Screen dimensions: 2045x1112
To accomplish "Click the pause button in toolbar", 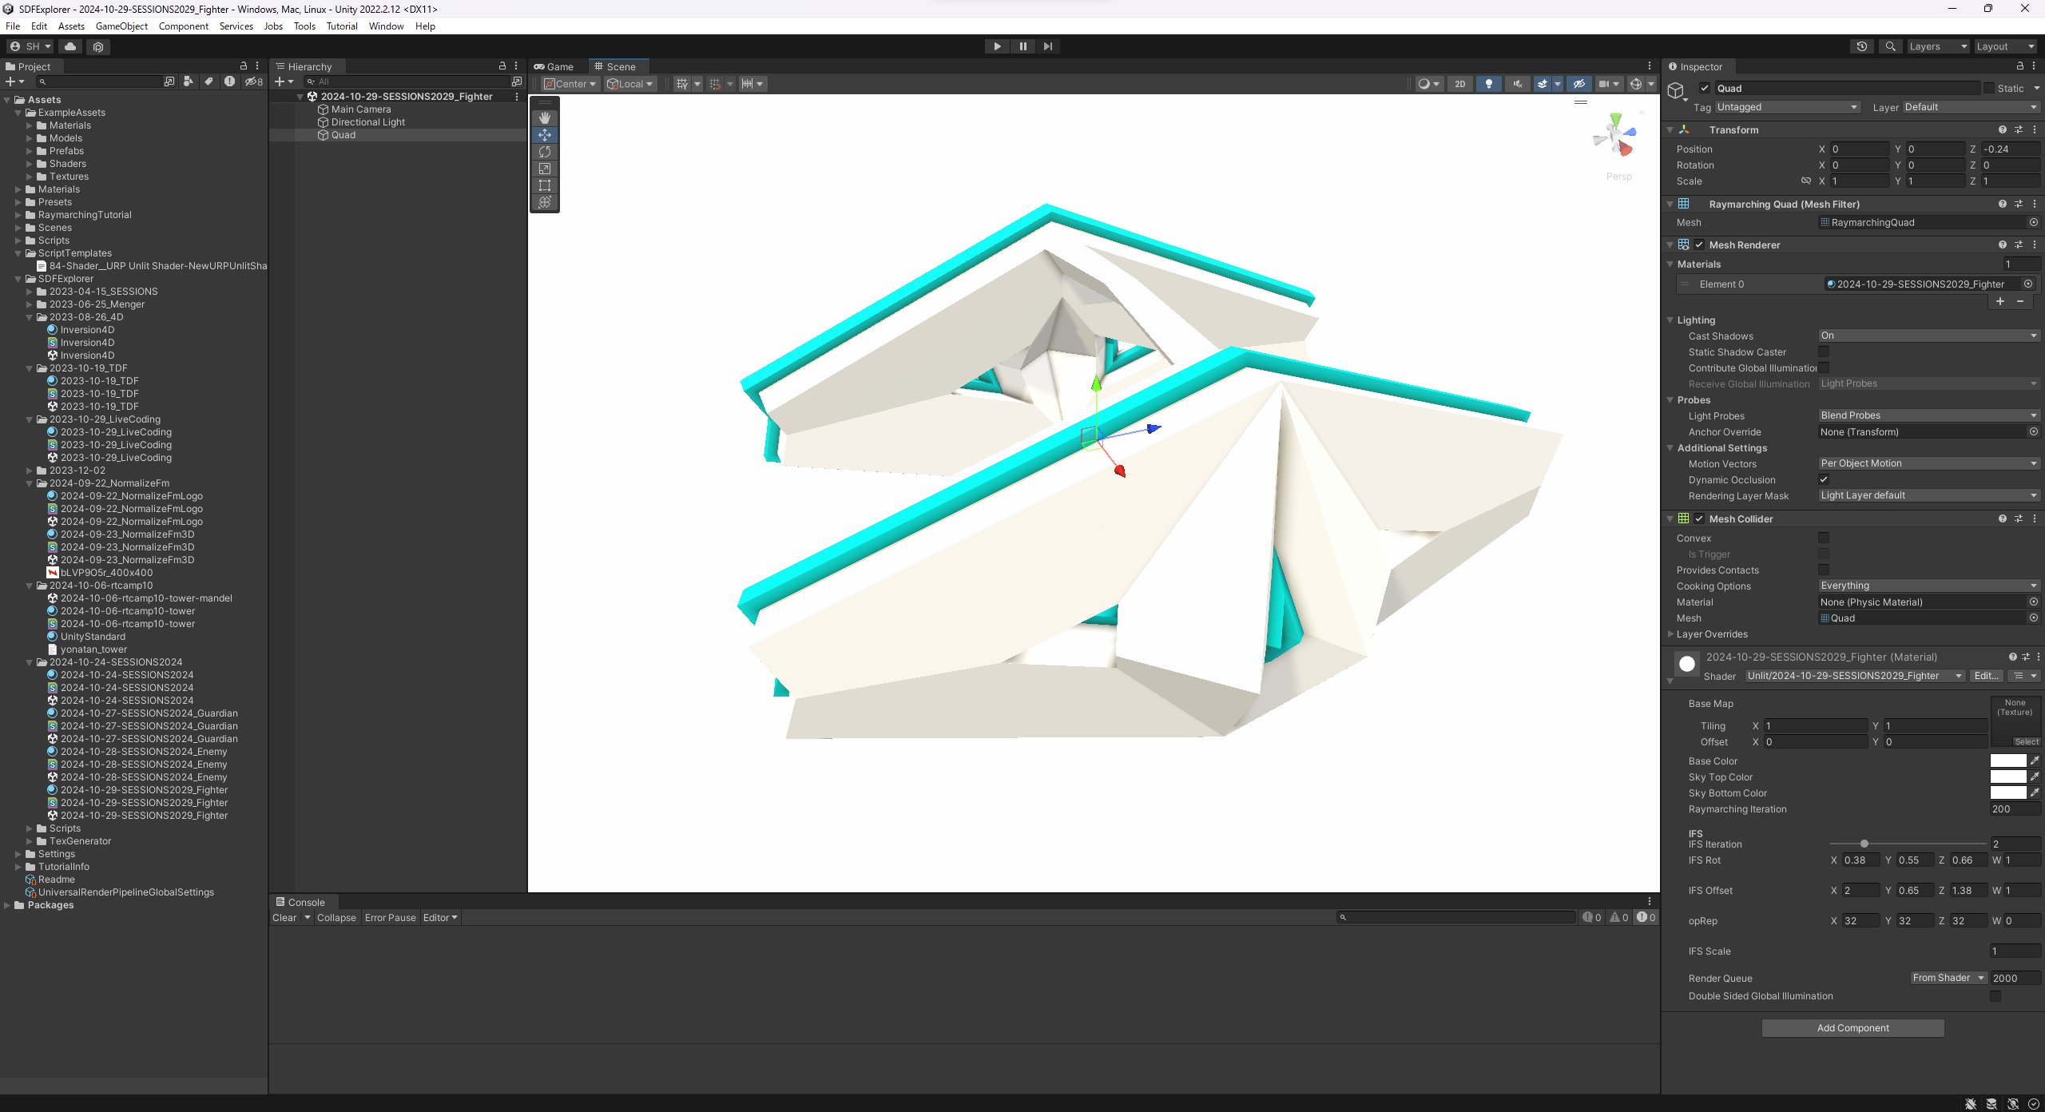I will point(1022,46).
